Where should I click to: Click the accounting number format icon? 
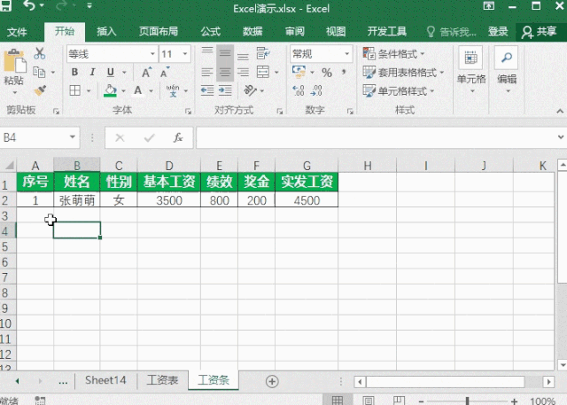(x=299, y=72)
